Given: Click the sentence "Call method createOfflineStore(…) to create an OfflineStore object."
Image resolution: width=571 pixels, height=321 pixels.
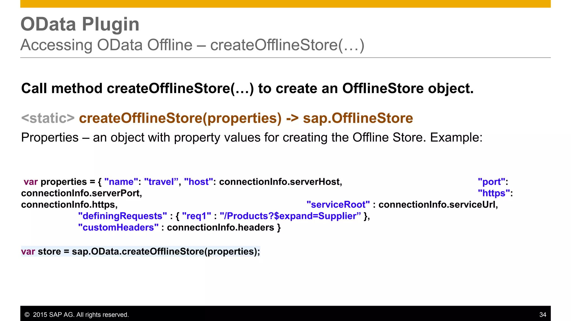Looking at the screenshot, I should [x=247, y=88].
